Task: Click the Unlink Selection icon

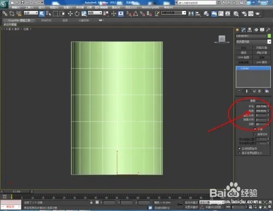Action: 12,14
